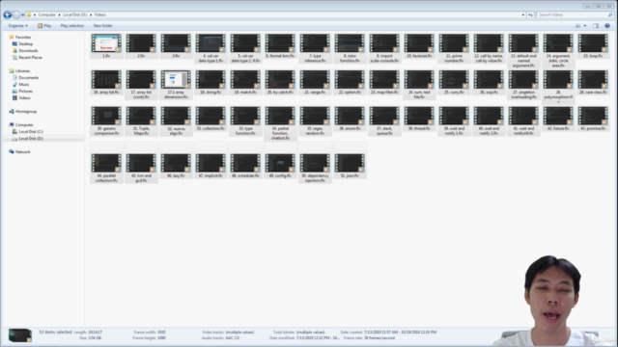Click the change view icon
This screenshot has width=618, height=347.
point(578,26)
